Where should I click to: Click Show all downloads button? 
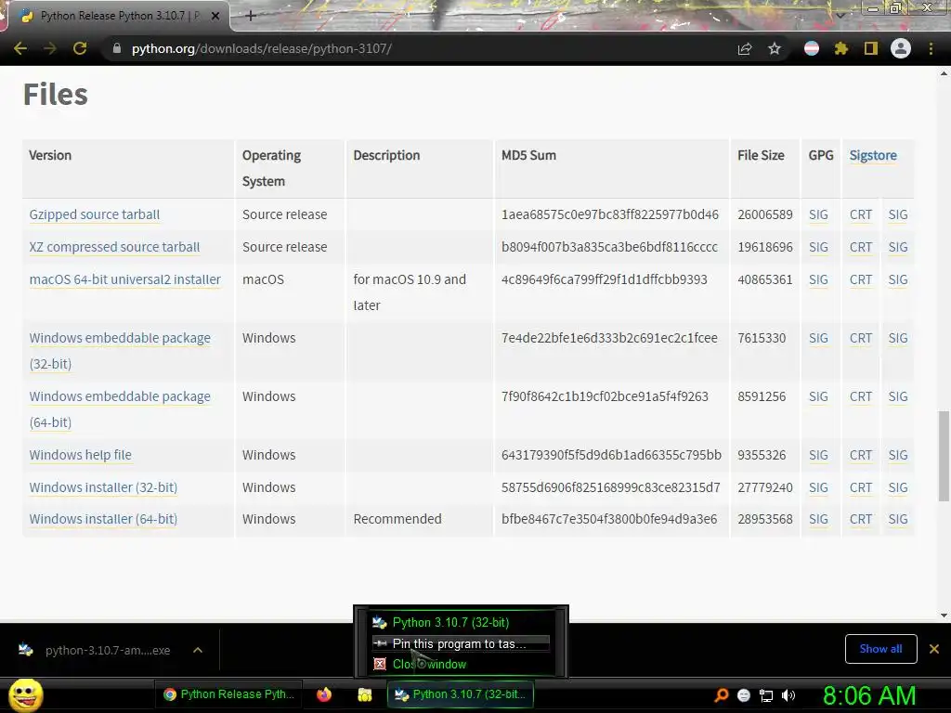[880, 649]
